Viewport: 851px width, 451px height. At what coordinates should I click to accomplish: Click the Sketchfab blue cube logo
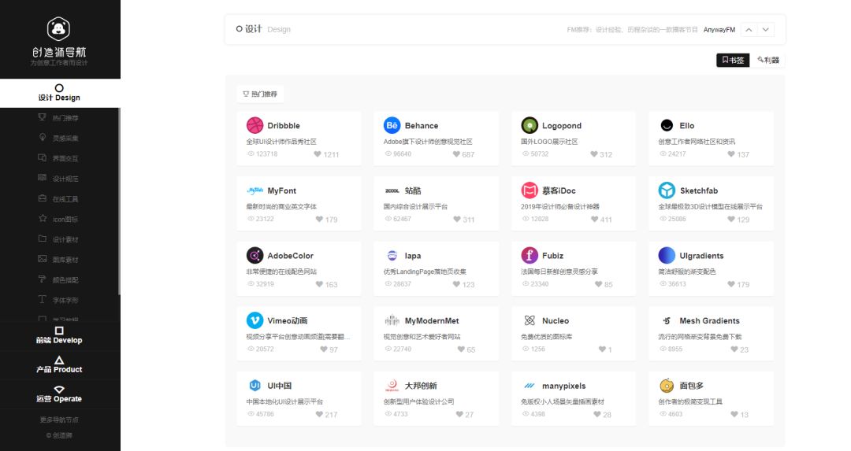[x=667, y=190]
